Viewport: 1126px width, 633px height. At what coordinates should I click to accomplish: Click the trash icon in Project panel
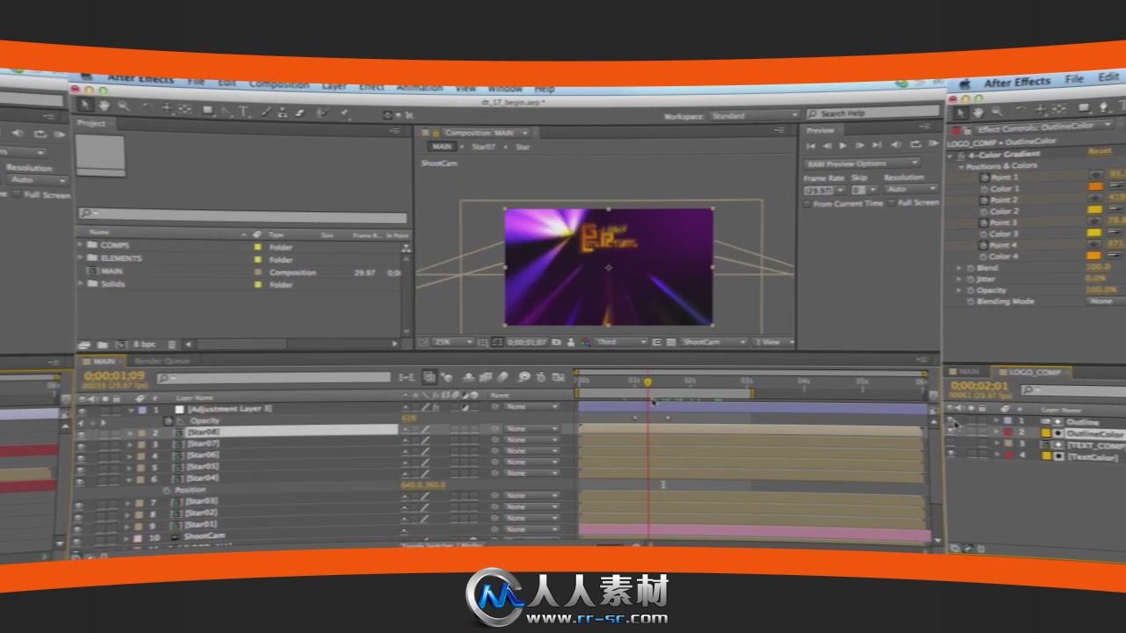(172, 345)
